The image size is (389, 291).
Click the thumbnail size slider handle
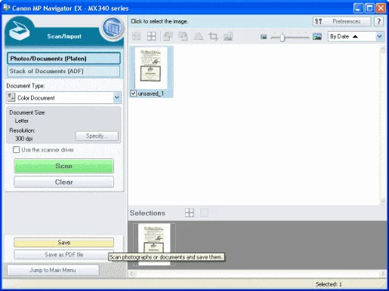coord(282,37)
